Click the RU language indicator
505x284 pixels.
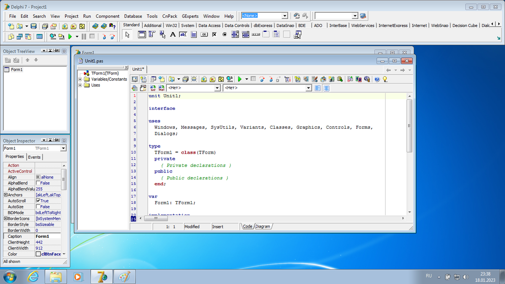(429, 276)
